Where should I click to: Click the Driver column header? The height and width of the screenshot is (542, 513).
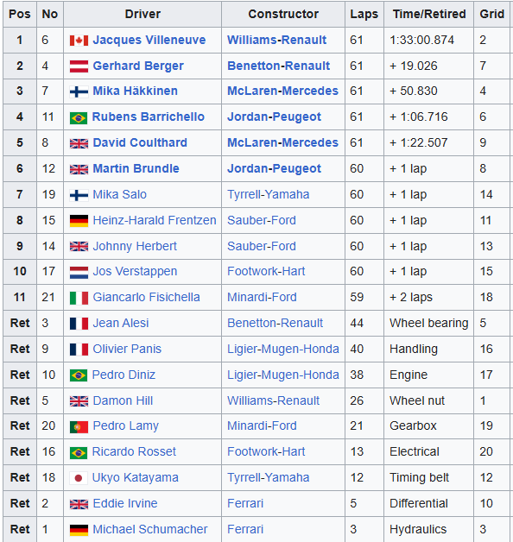coord(142,14)
